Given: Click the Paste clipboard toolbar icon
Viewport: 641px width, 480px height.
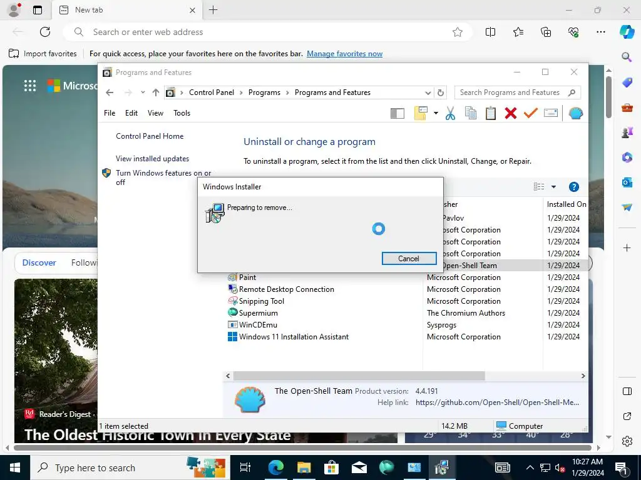Looking at the screenshot, I should coord(491,113).
